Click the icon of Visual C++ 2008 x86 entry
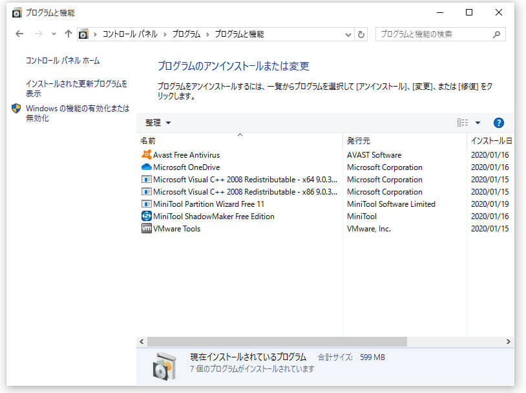Screen dimensions: 526x393 pyautogui.click(x=146, y=191)
